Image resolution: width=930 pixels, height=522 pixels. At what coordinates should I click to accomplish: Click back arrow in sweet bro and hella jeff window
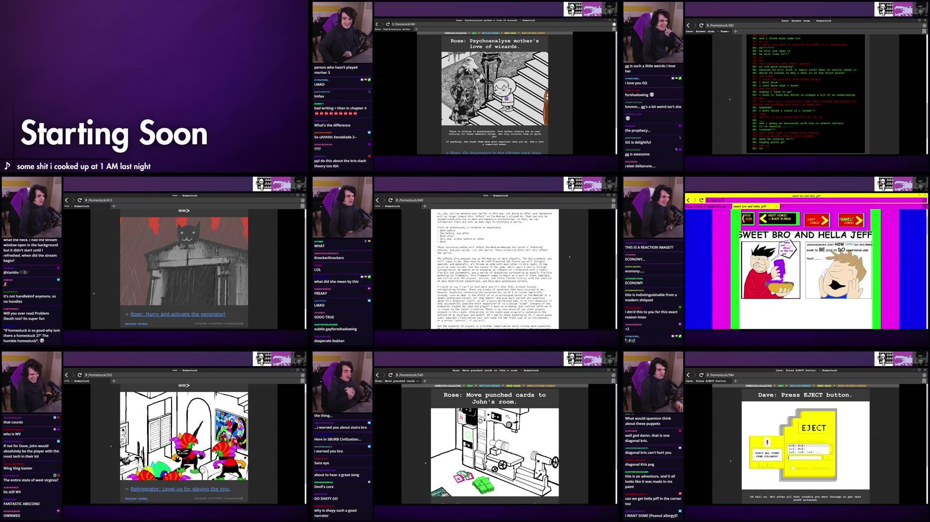(x=688, y=200)
